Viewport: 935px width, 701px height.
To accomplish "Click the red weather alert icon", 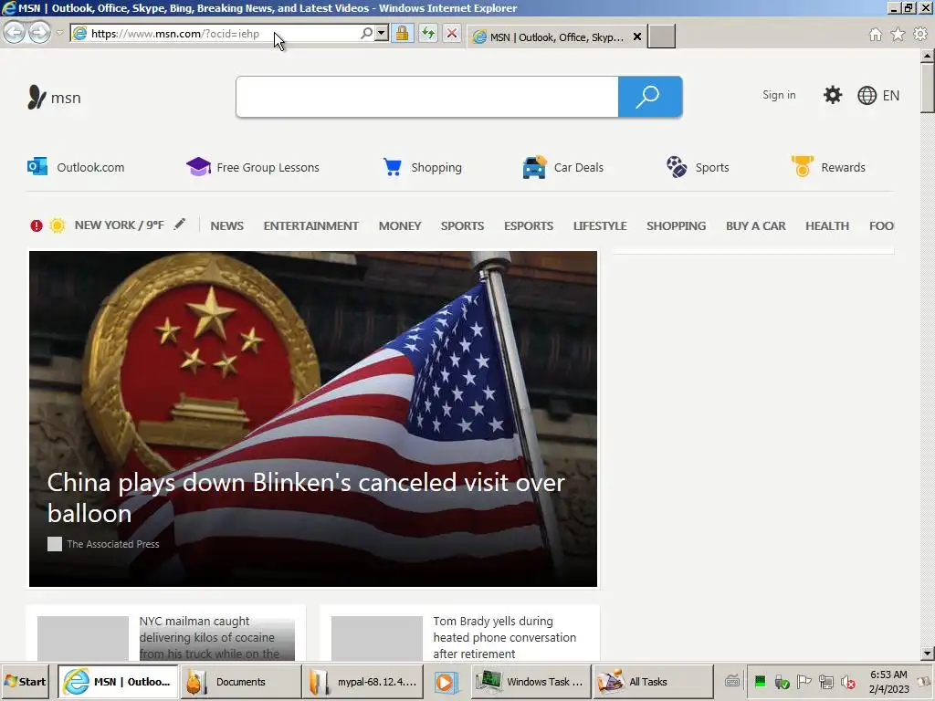I will [37, 225].
